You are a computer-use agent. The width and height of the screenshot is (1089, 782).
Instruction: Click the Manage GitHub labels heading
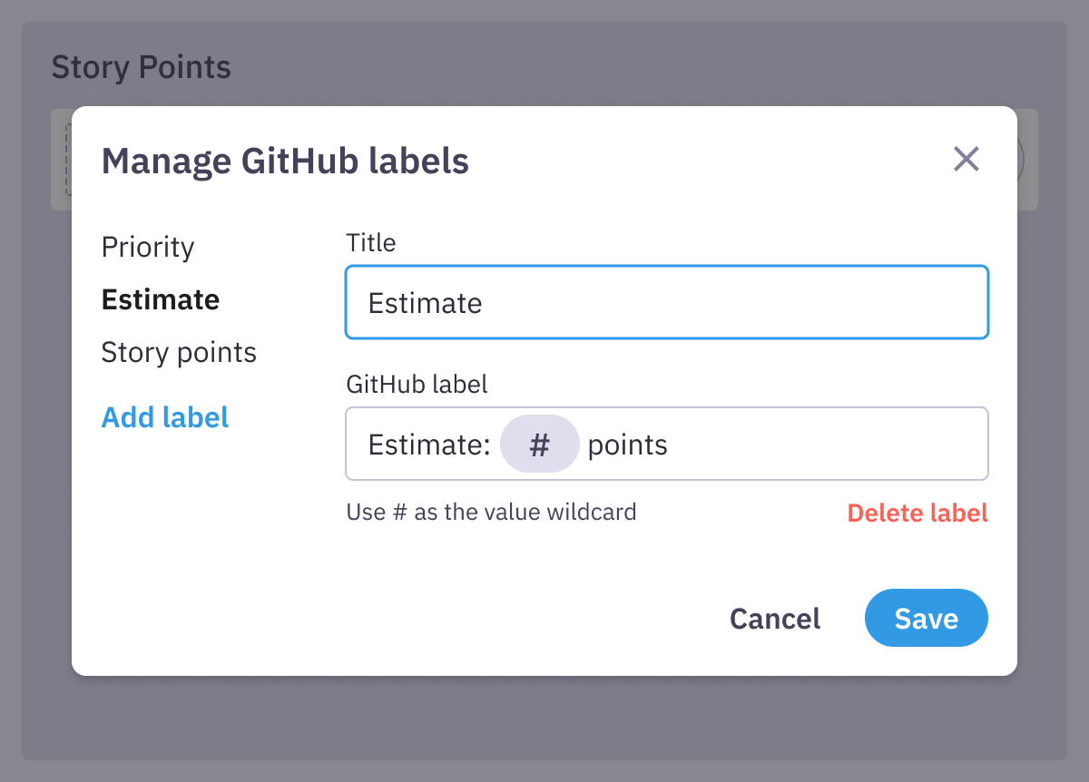(286, 161)
